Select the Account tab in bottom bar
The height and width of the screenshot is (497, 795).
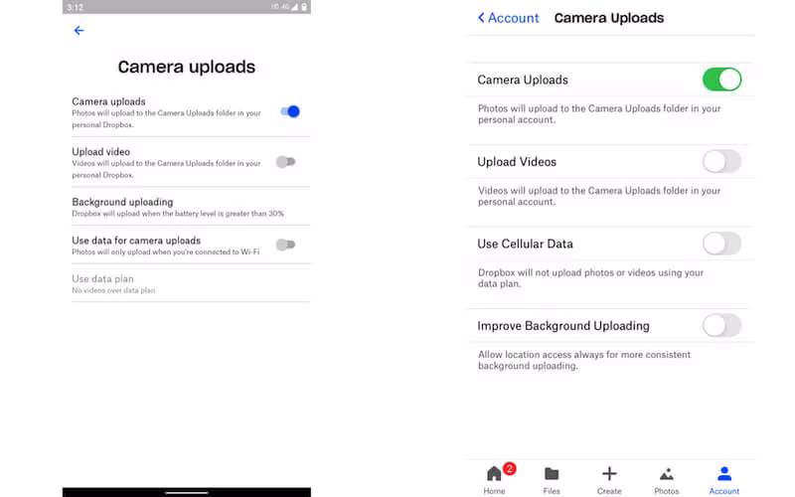tap(724, 479)
